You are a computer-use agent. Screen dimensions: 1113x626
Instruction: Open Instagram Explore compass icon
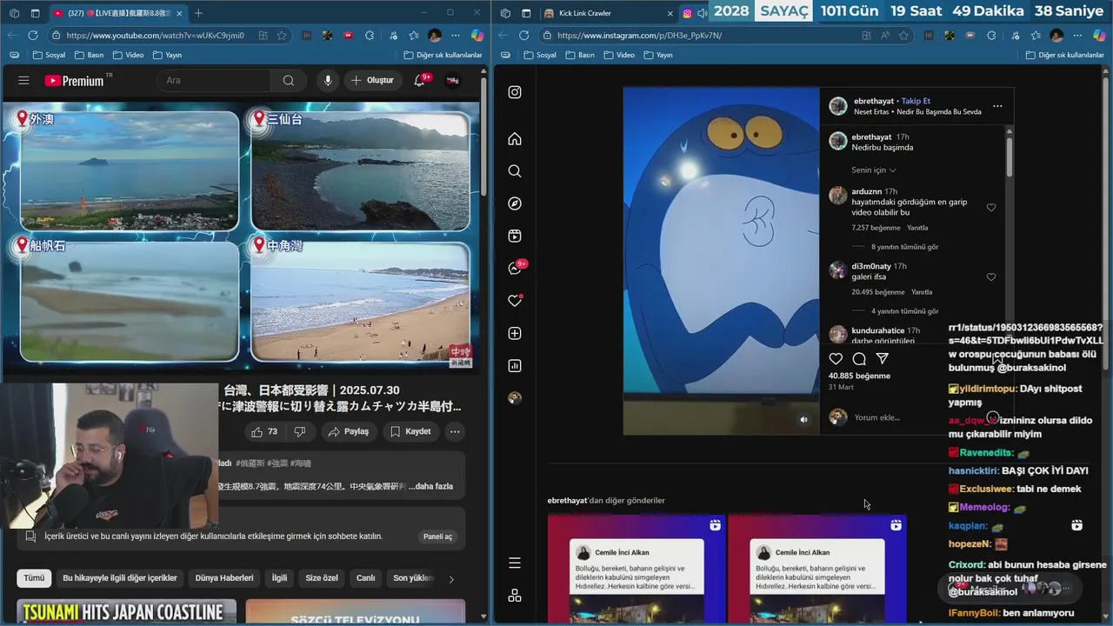click(x=515, y=203)
